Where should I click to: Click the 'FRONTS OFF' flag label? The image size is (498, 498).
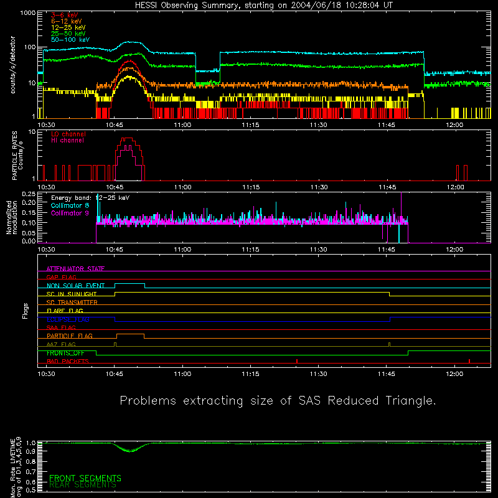[x=65, y=353]
